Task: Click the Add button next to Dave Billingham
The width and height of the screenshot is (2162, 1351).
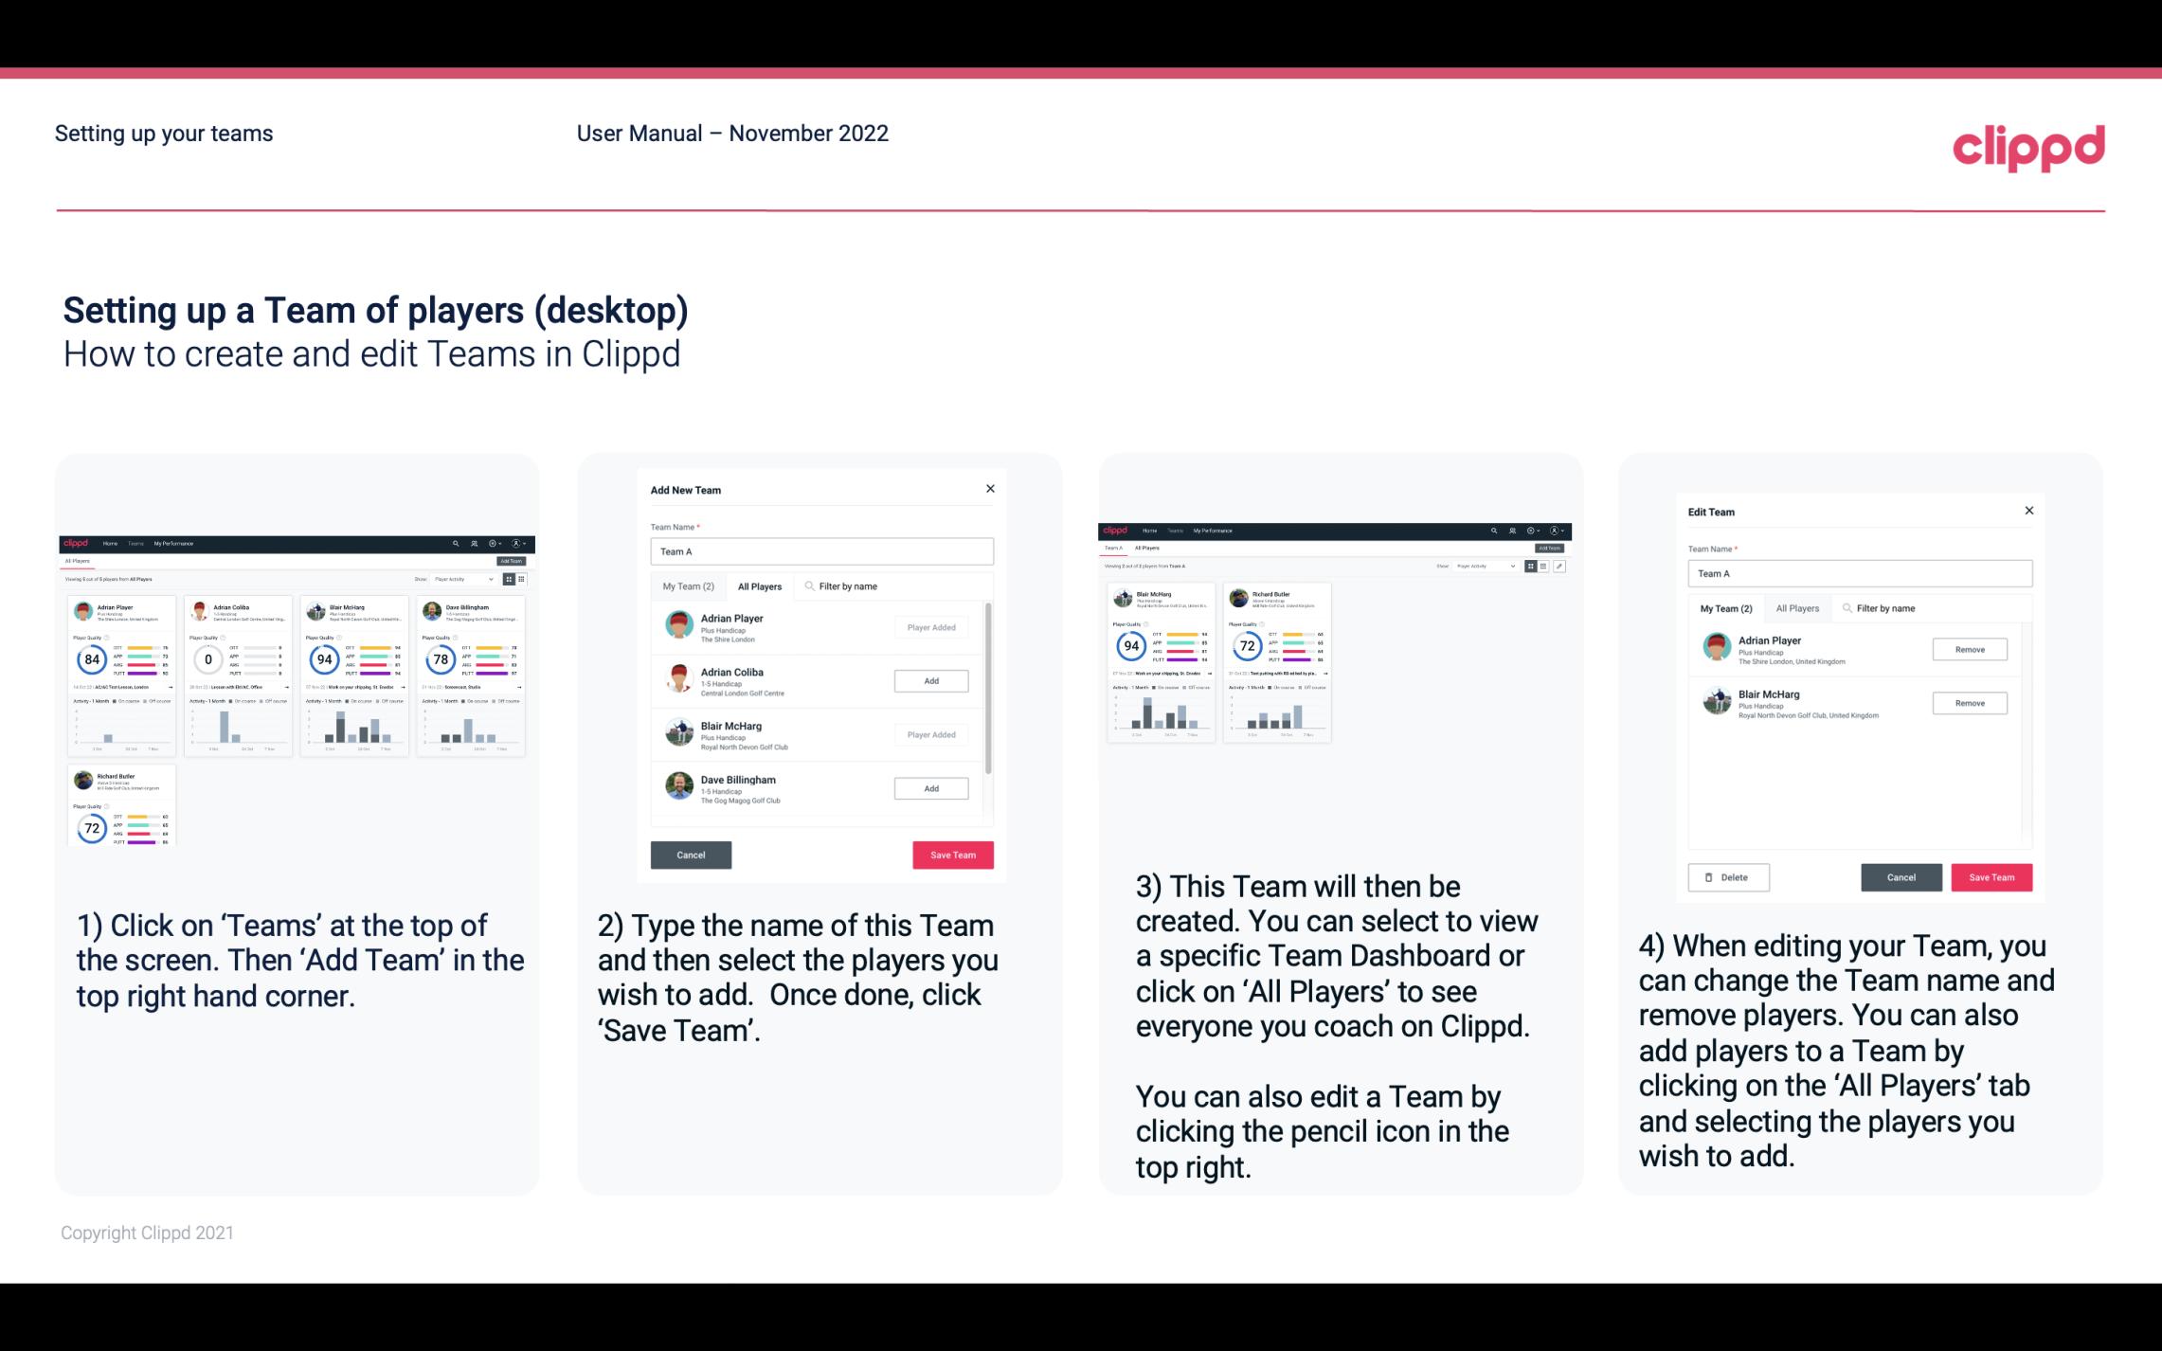Action: [x=930, y=787]
